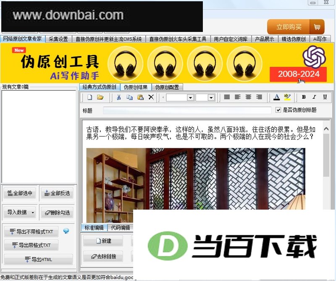Switch to 网络原创文章专家 tab
336x281 pixels.
point(23,39)
